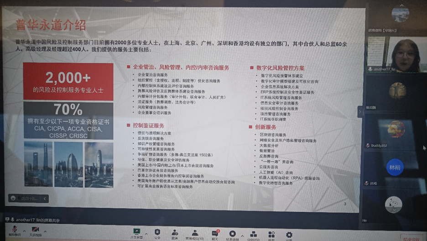Select 林裕 participant avatar tile
This screenshot has height=241, width=427.
pos(395,168)
